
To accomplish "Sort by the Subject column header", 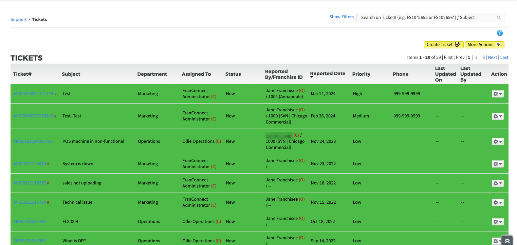I will click(x=71, y=74).
